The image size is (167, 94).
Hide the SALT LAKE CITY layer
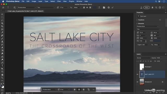138,74
